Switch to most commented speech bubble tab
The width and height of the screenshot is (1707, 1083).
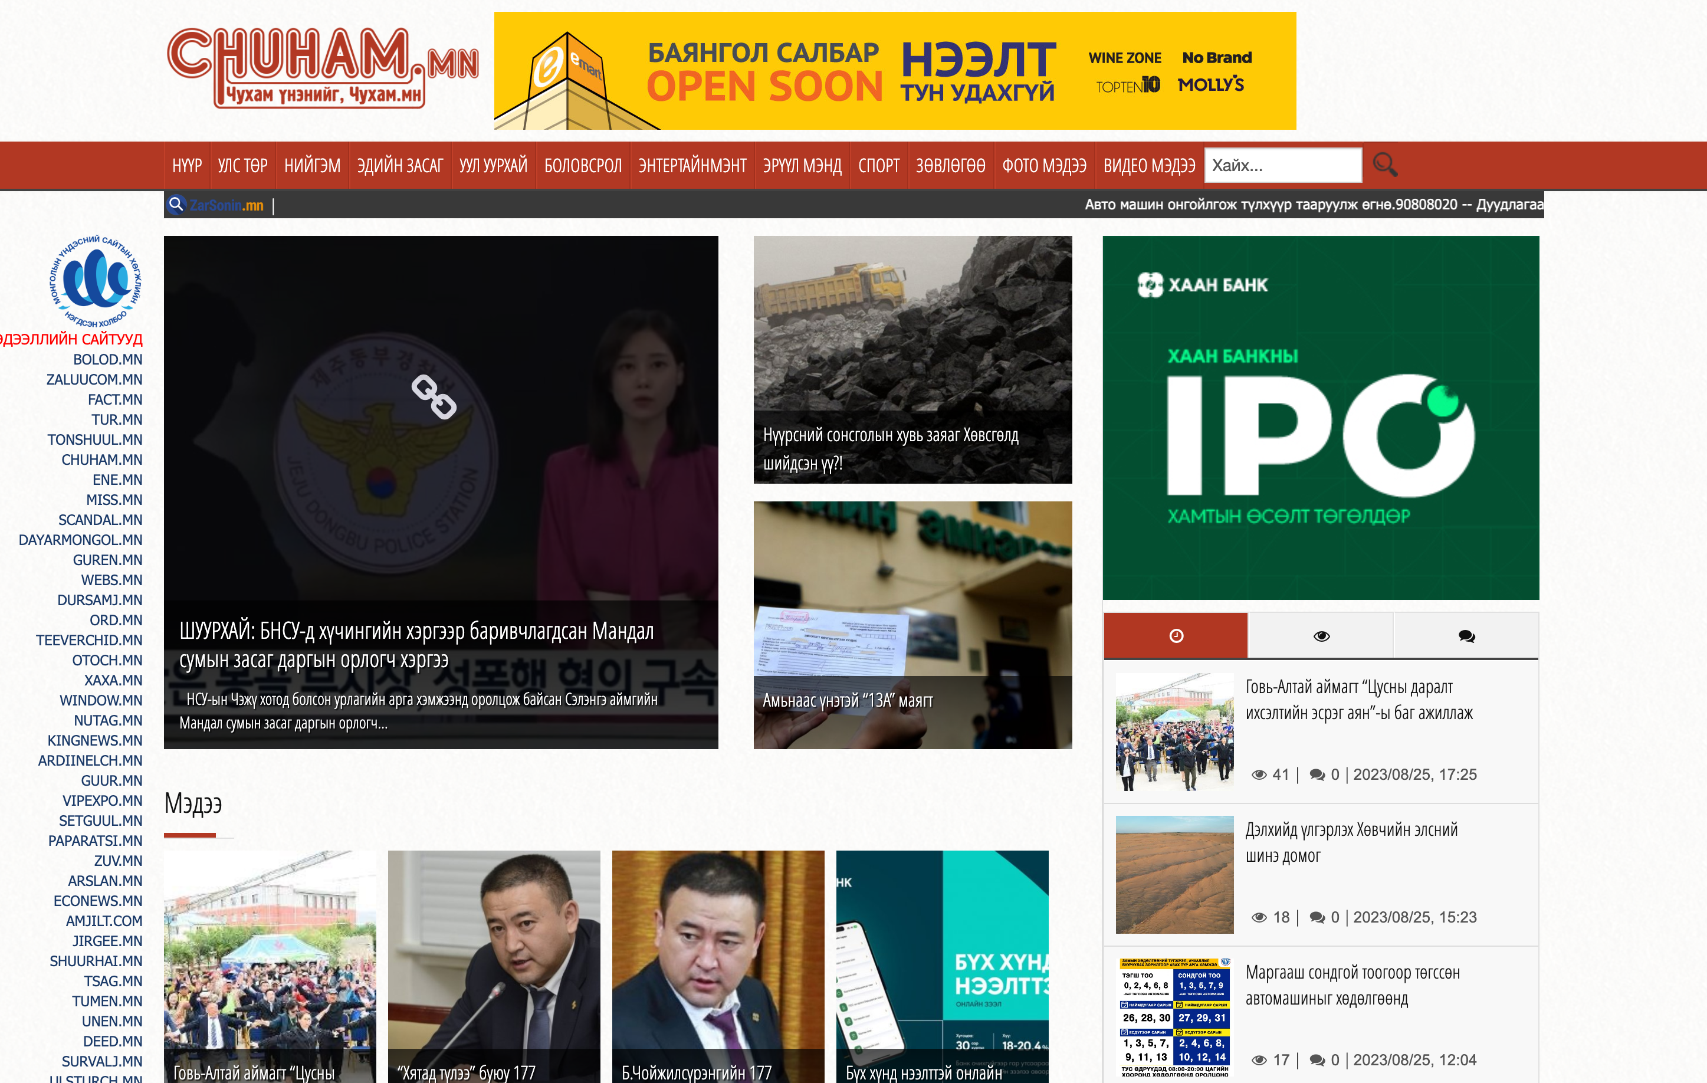[1466, 636]
